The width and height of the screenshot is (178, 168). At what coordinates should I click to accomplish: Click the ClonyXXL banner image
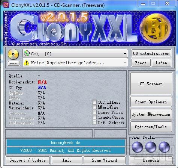click(x=90, y=28)
